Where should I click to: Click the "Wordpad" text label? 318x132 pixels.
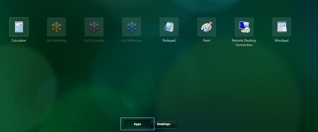[282, 41]
